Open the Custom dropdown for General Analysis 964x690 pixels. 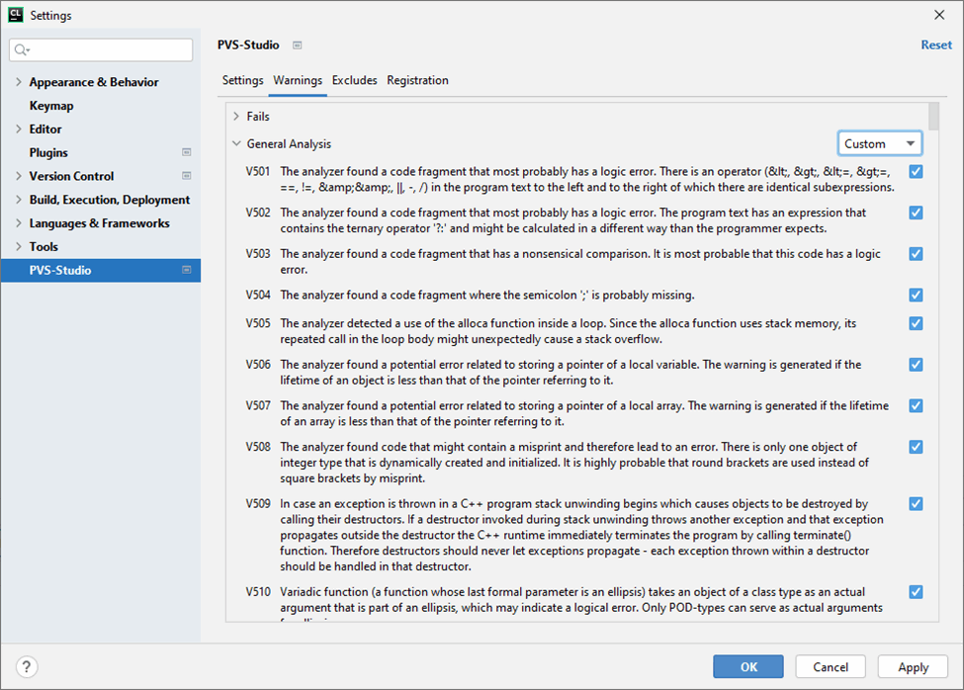point(879,144)
